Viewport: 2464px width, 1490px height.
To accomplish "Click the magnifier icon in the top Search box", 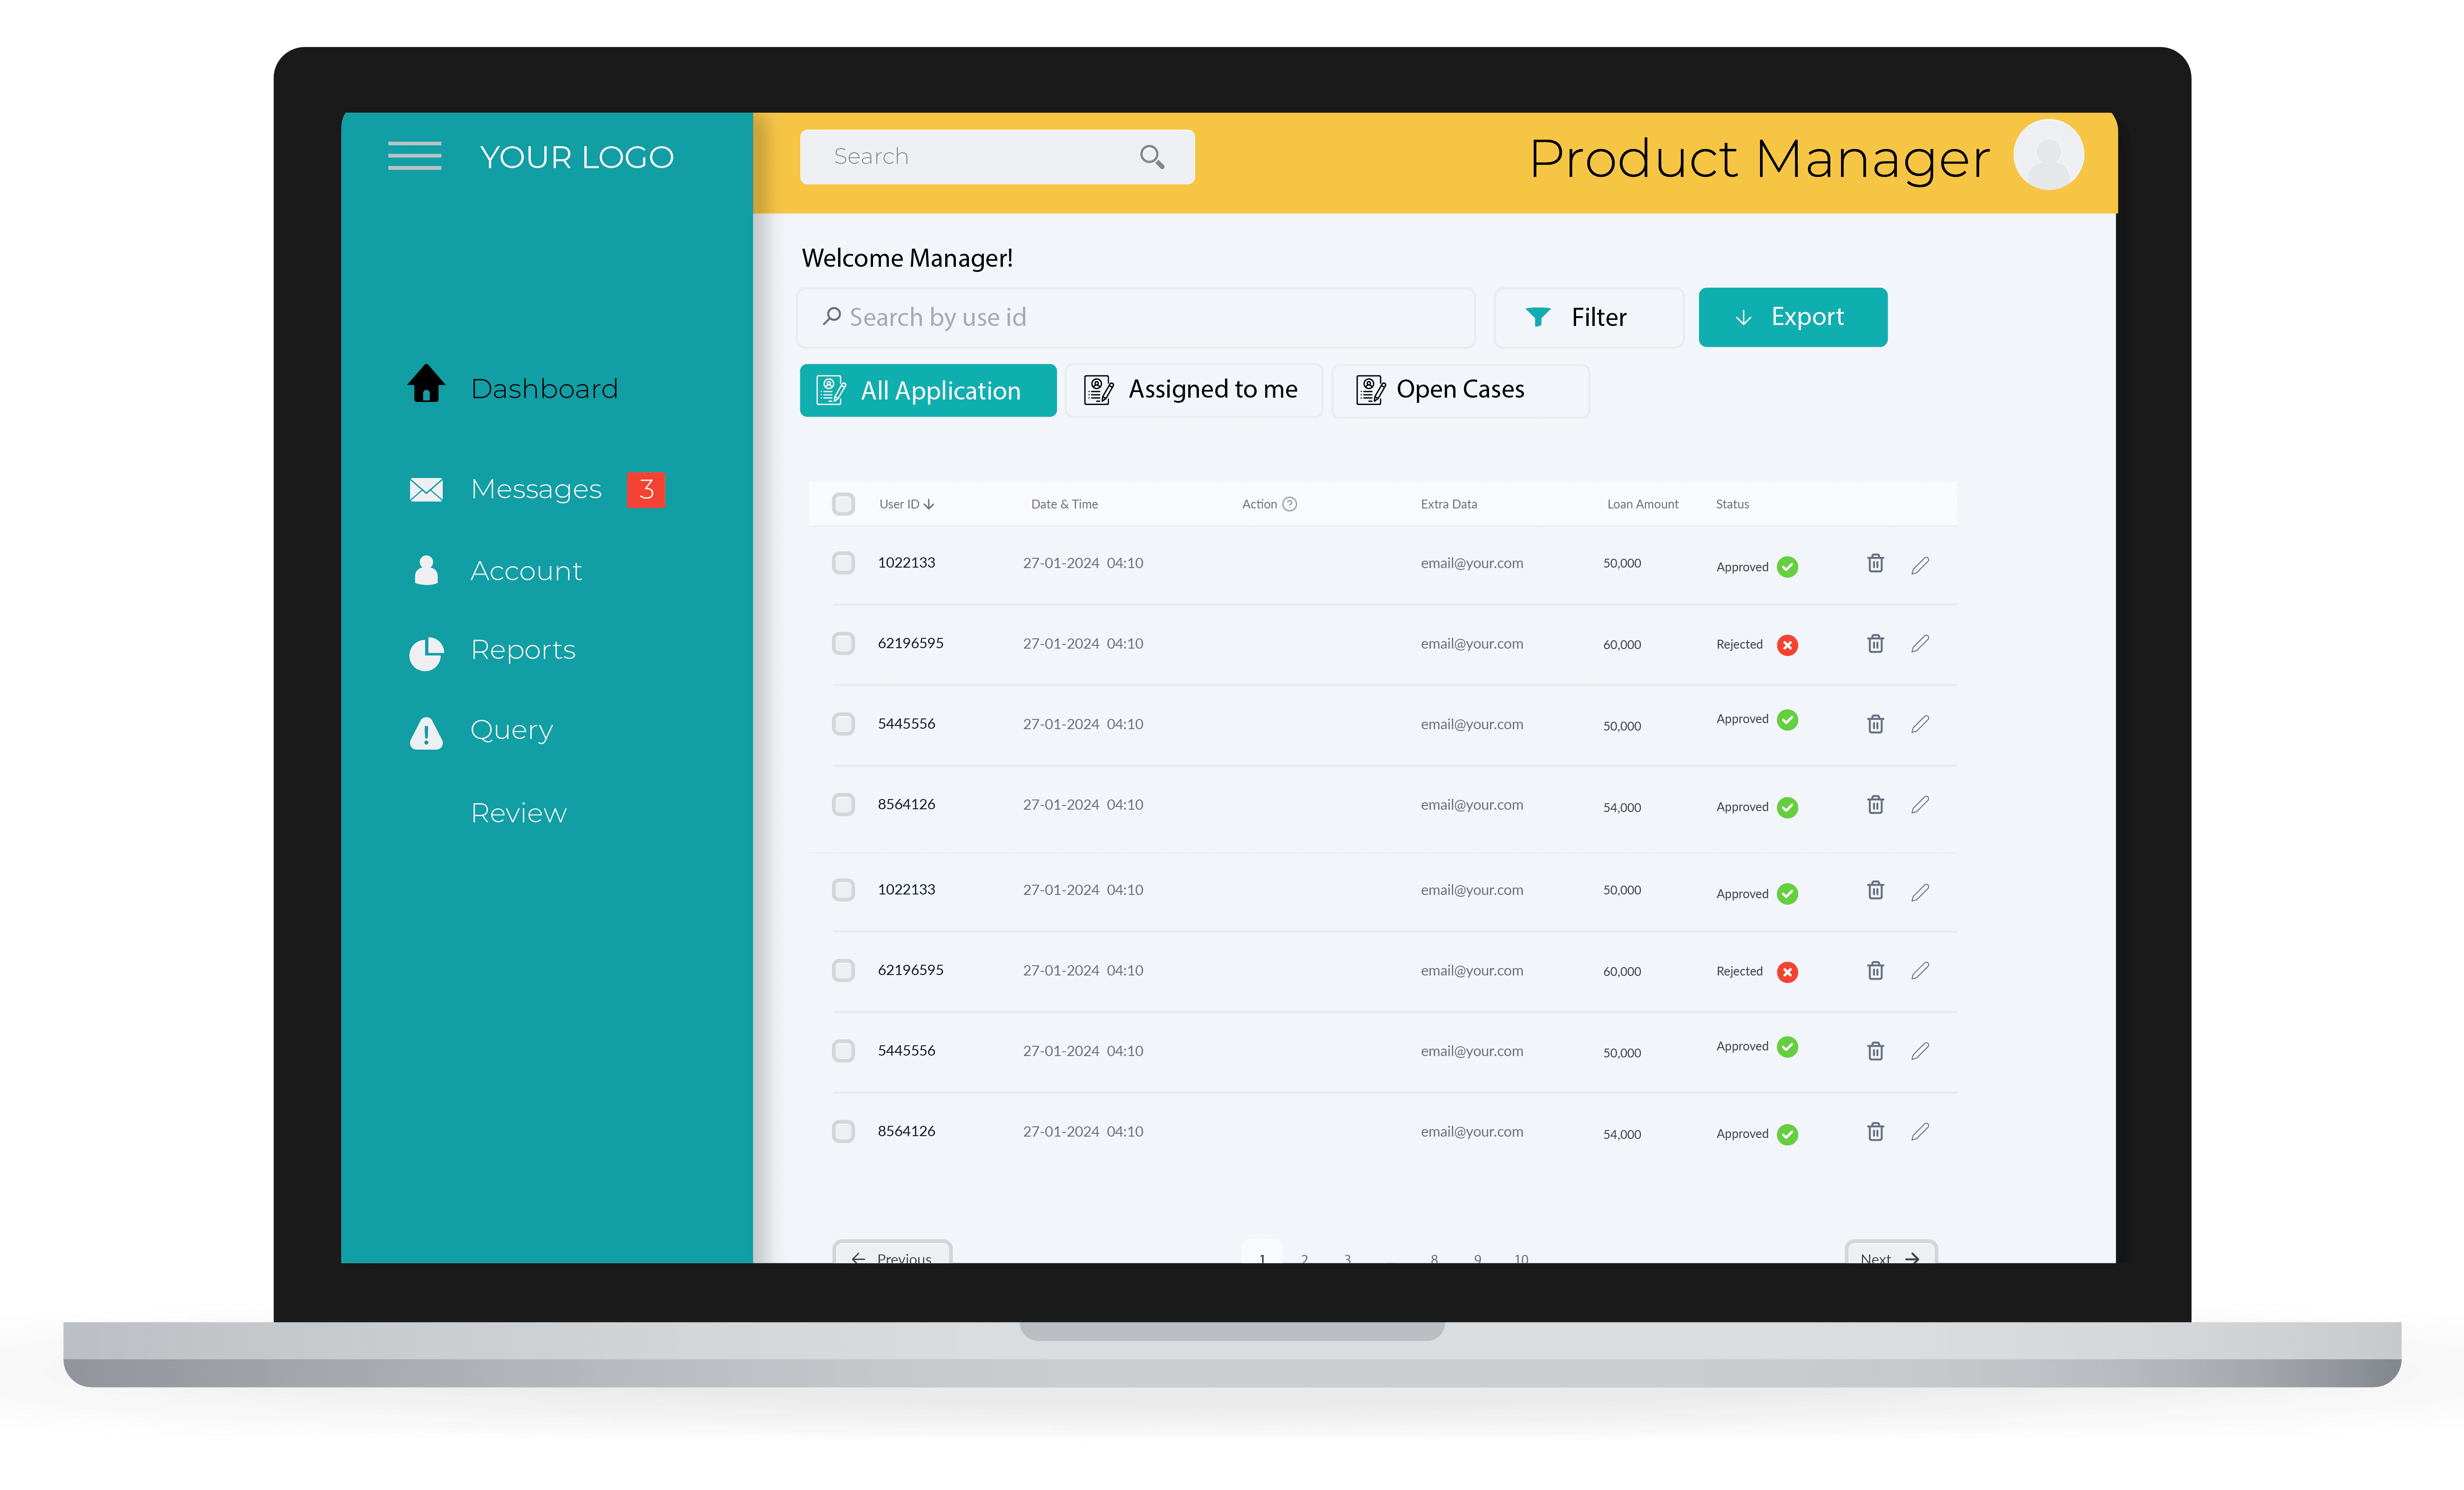I will click(1152, 157).
